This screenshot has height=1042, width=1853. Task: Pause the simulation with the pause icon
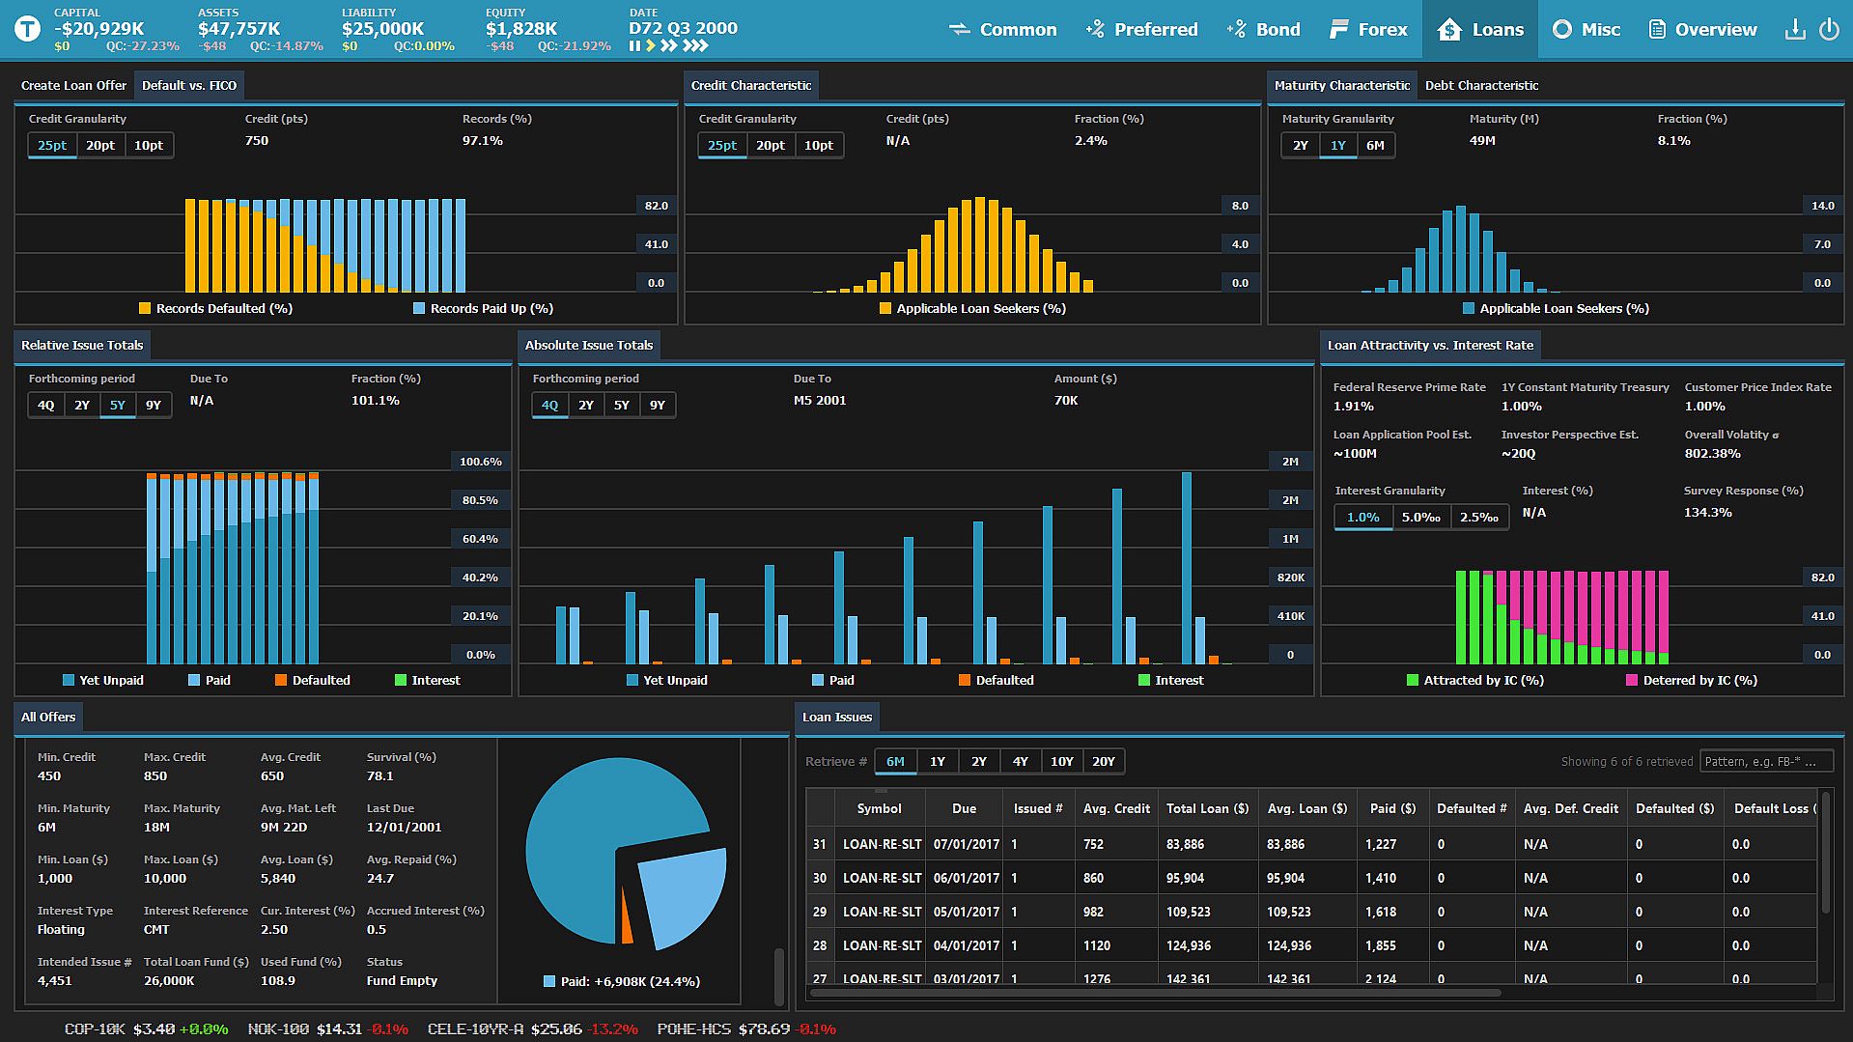pos(634,46)
